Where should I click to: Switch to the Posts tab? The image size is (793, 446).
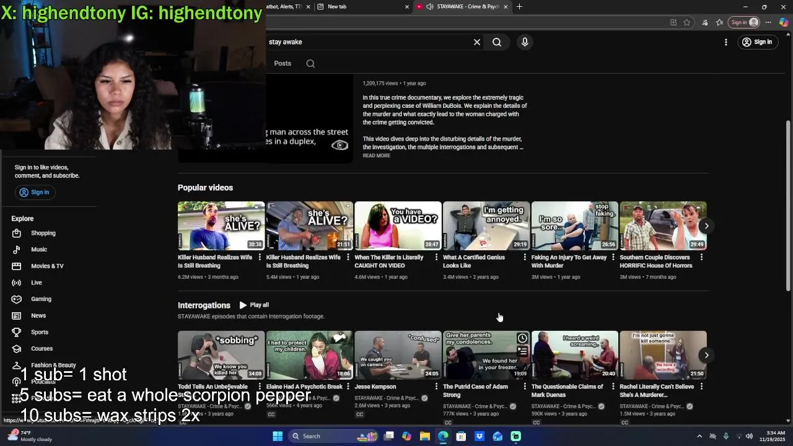pyautogui.click(x=283, y=63)
